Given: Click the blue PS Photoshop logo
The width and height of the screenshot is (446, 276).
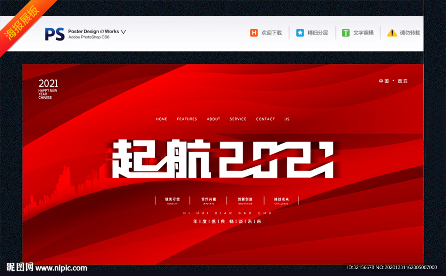Looking at the screenshot, I should pyautogui.click(x=54, y=34).
